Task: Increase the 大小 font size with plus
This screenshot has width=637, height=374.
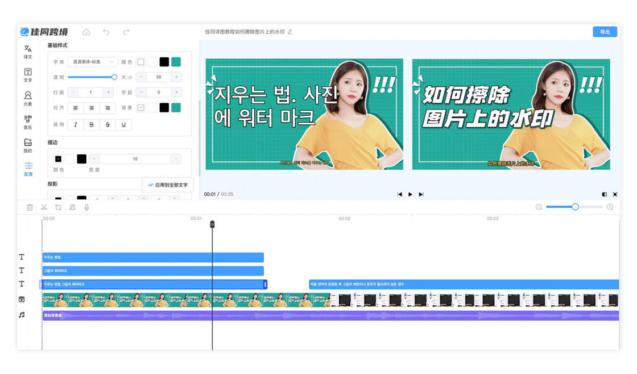Action: click(177, 77)
